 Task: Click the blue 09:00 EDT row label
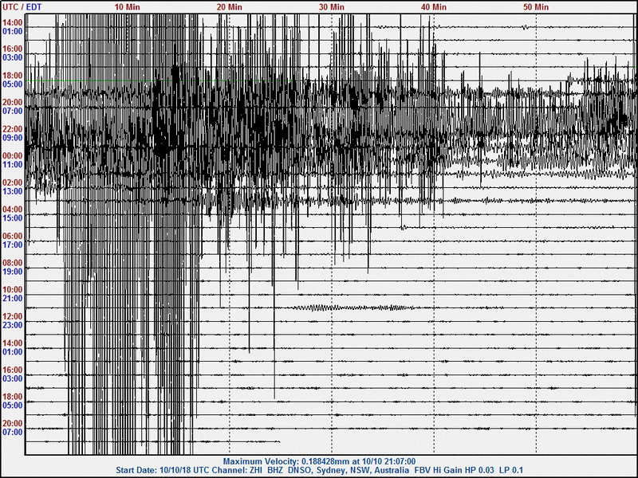(13, 138)
